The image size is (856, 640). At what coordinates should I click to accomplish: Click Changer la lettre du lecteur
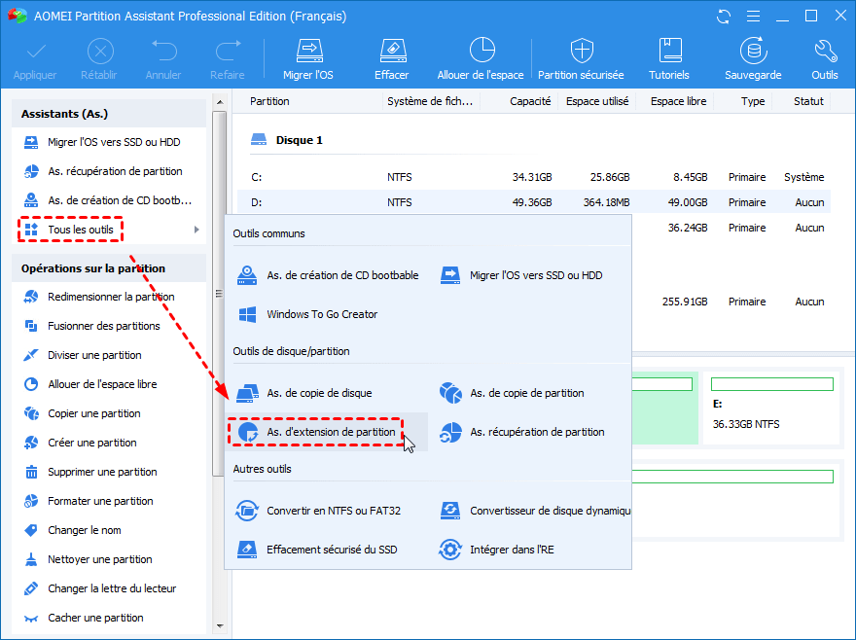click(112, 588)
